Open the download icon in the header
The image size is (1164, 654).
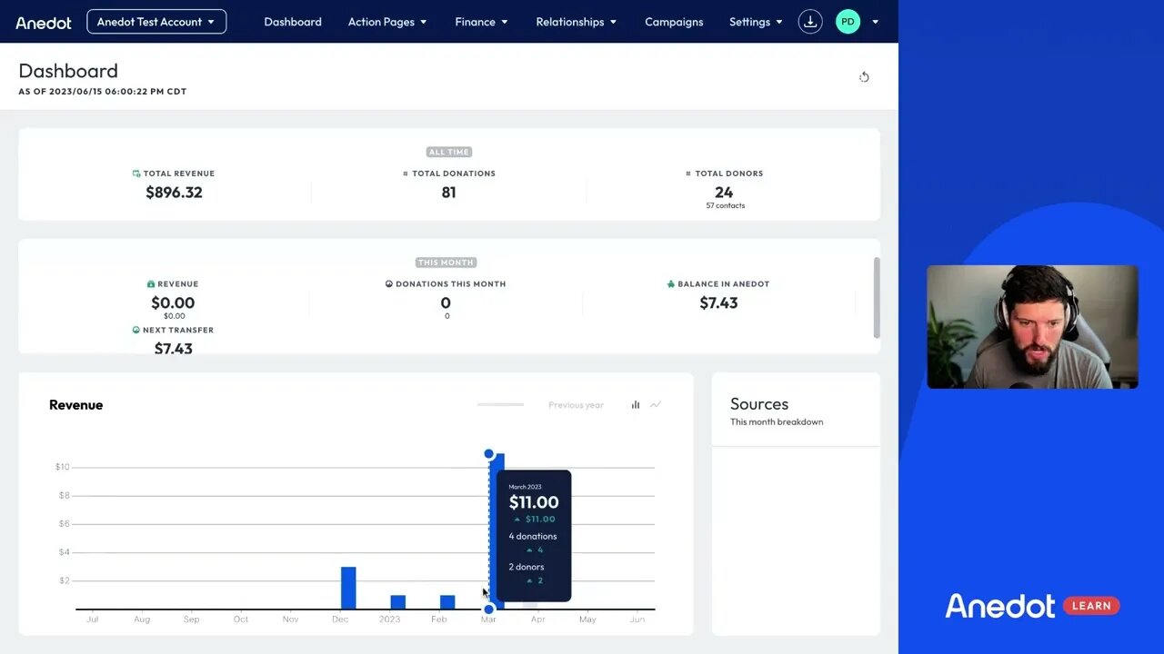(809, 22)
